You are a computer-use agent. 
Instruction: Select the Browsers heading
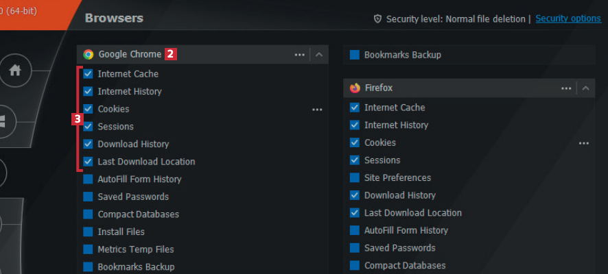point(114,18)
